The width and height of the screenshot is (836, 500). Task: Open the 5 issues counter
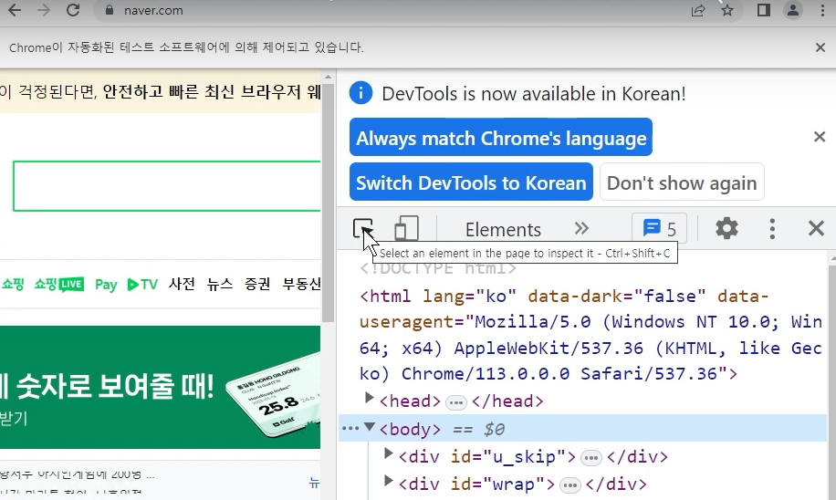[x=660, y=229]
